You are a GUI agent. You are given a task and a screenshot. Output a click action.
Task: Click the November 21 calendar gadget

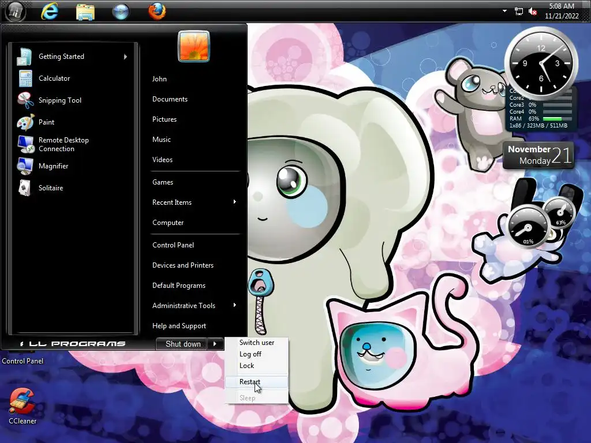click(538, 155)
